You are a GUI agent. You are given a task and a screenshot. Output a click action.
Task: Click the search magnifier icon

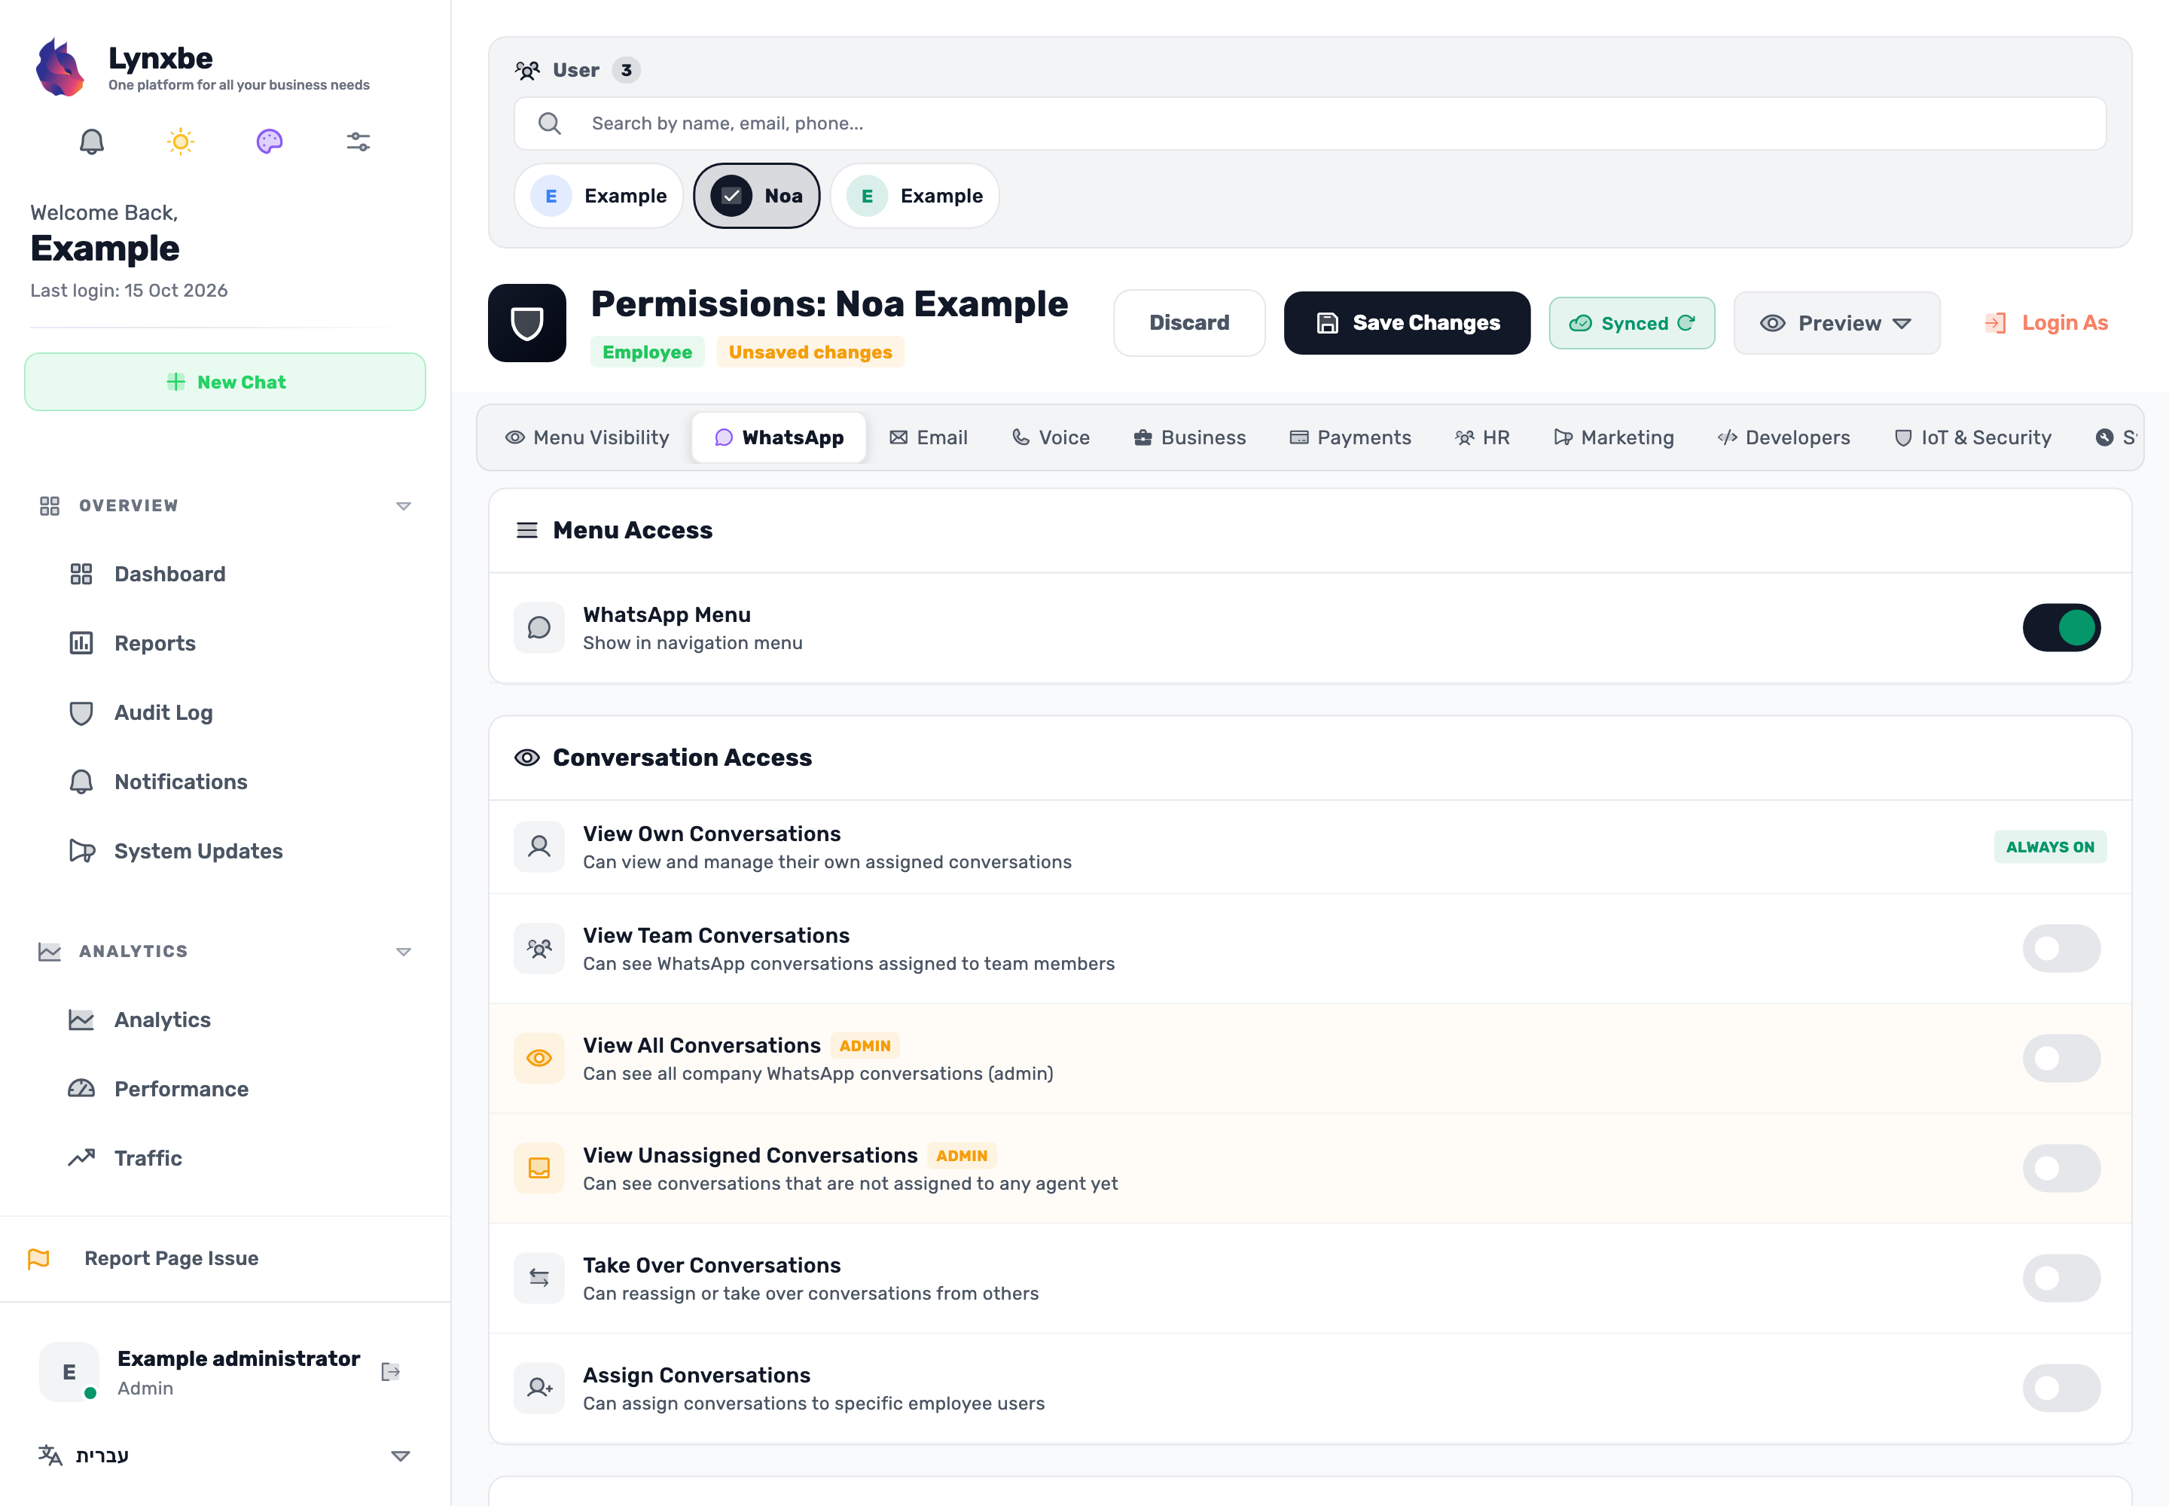pyautogui.click(x=549, y=123)
